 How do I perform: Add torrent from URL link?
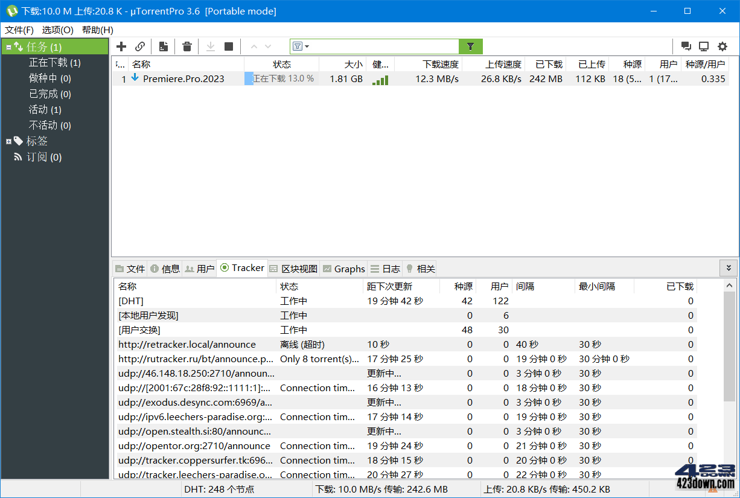point(139,46)
